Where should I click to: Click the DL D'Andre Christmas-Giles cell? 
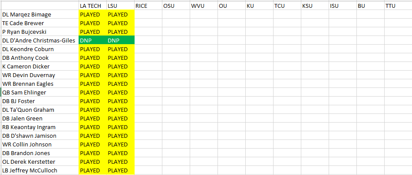pos(40,40)
